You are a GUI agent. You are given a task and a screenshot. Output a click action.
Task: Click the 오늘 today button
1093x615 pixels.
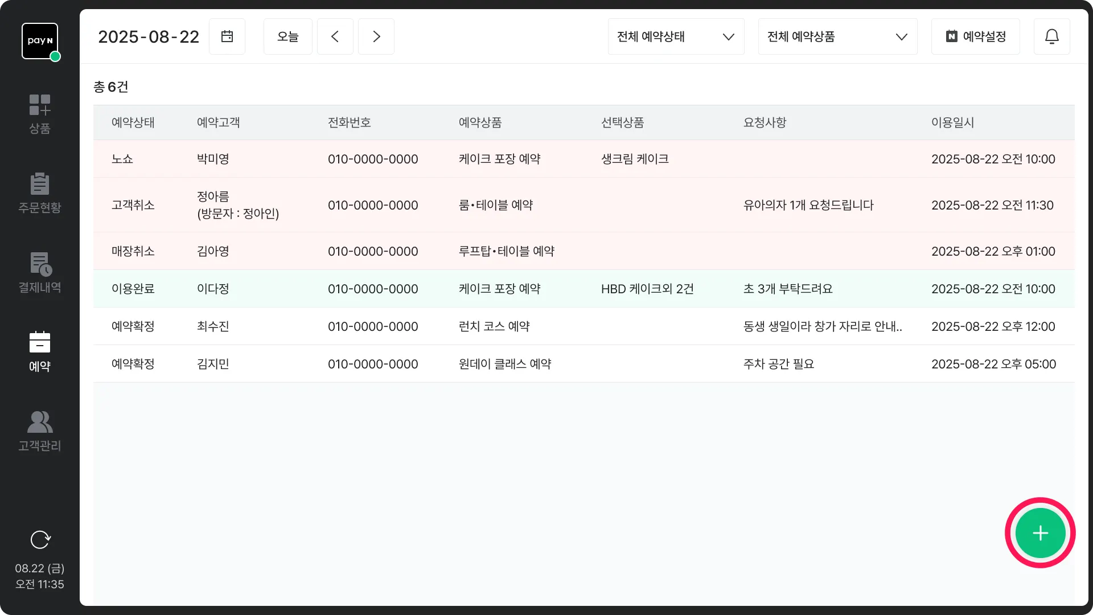[287, 36]
